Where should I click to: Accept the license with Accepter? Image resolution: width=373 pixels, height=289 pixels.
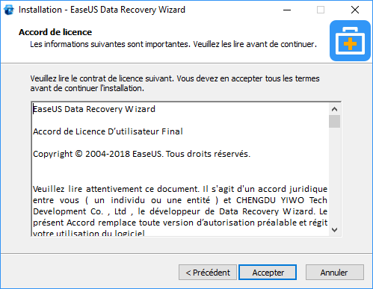tap(268, 273)
